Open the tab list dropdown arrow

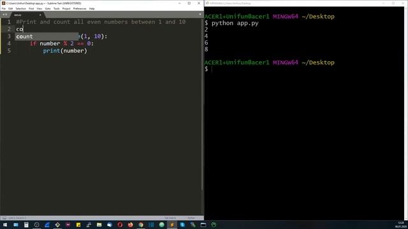tap(200, 15)
